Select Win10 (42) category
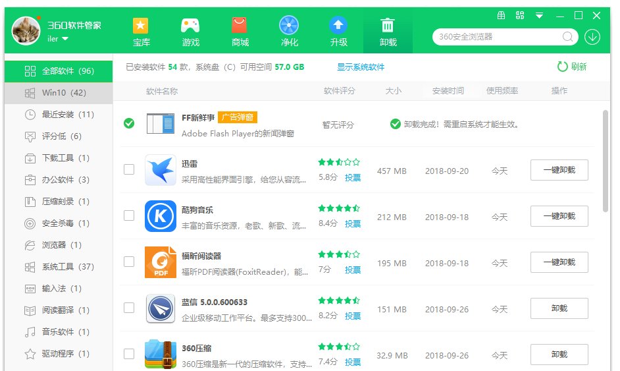620x371 pixels. coord(59,93)
